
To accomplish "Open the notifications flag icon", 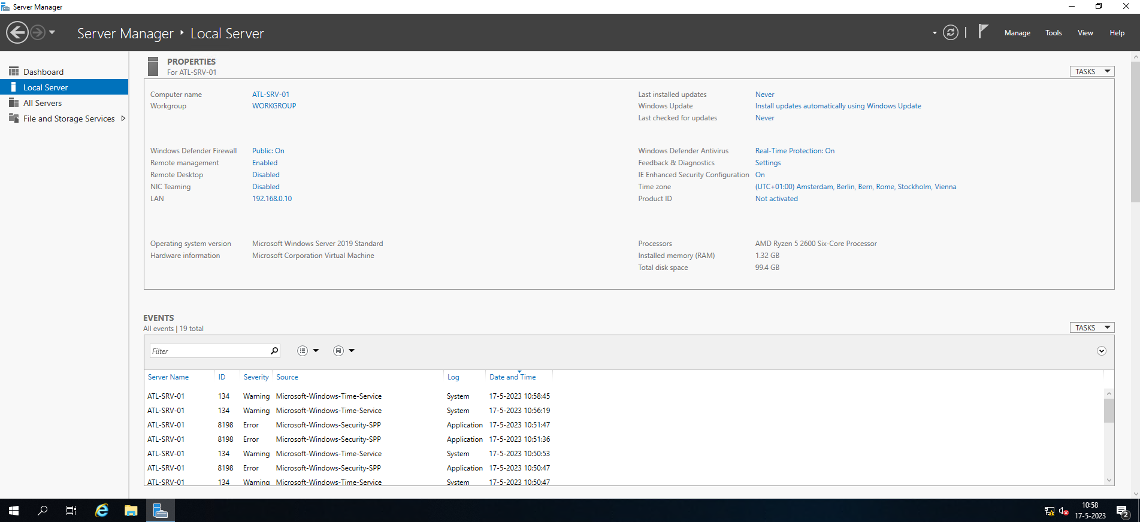I will point(982,32).
